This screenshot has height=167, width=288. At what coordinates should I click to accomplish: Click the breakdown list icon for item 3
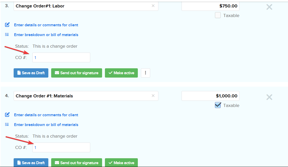(x=7, y=35)
